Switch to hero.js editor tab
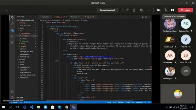This screenshot has height=110, width=196. point(75,17)
